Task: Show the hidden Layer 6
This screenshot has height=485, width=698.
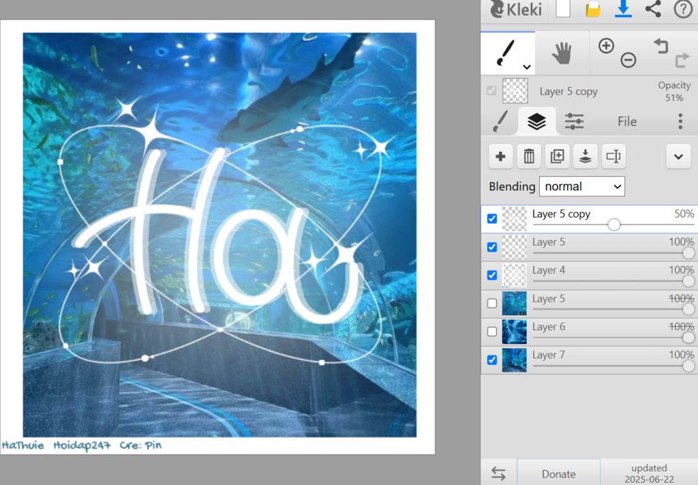Action: [492, 332]
